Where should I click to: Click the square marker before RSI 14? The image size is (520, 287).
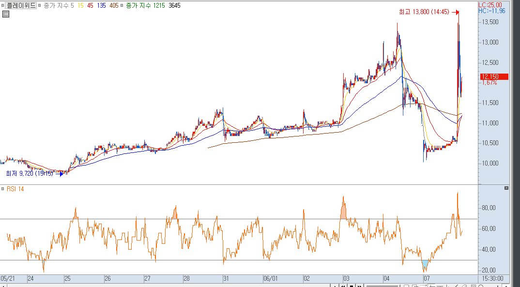click(x=3, y=189)
